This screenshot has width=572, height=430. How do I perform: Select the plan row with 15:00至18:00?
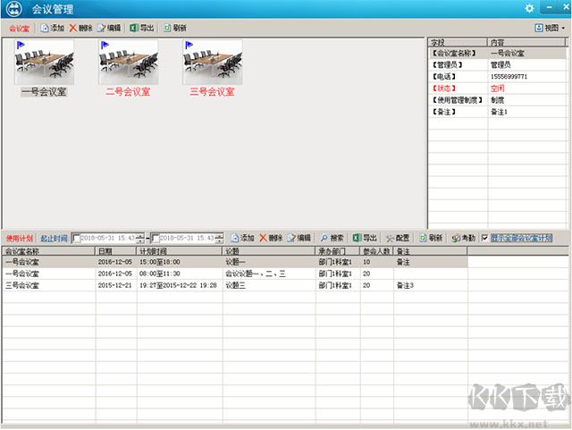pyautogui.click(x=235, y=262)
